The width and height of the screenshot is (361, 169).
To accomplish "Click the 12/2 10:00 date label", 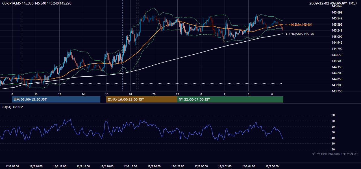I will point(36,166).
